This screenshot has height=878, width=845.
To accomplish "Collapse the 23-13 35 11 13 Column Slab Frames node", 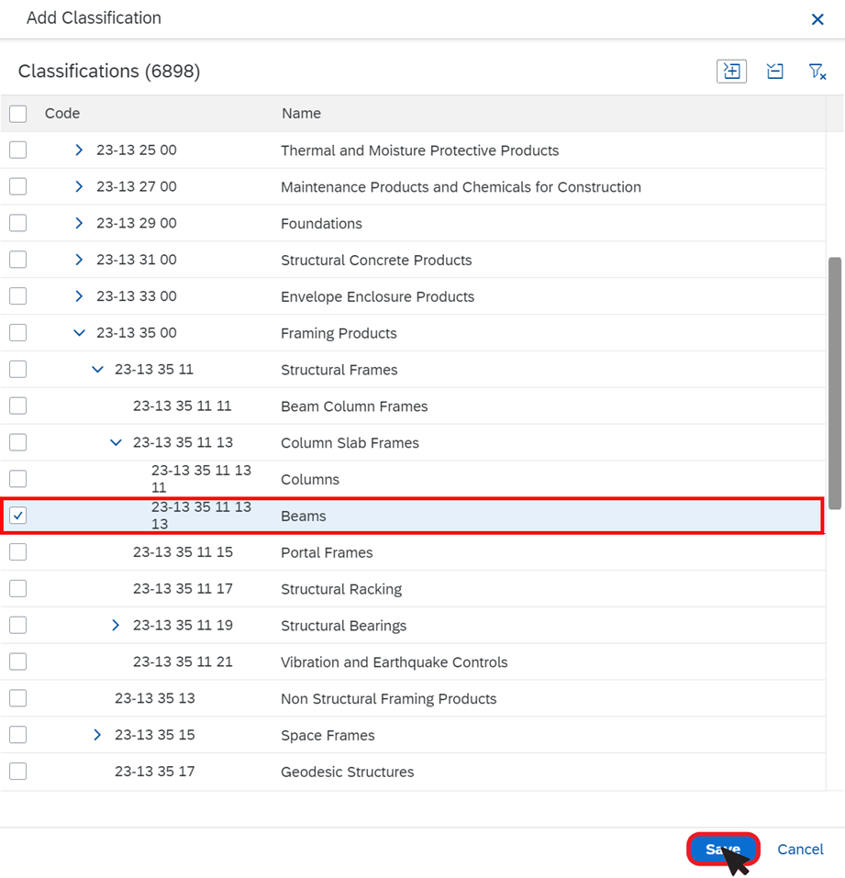I will click(116, 442).
